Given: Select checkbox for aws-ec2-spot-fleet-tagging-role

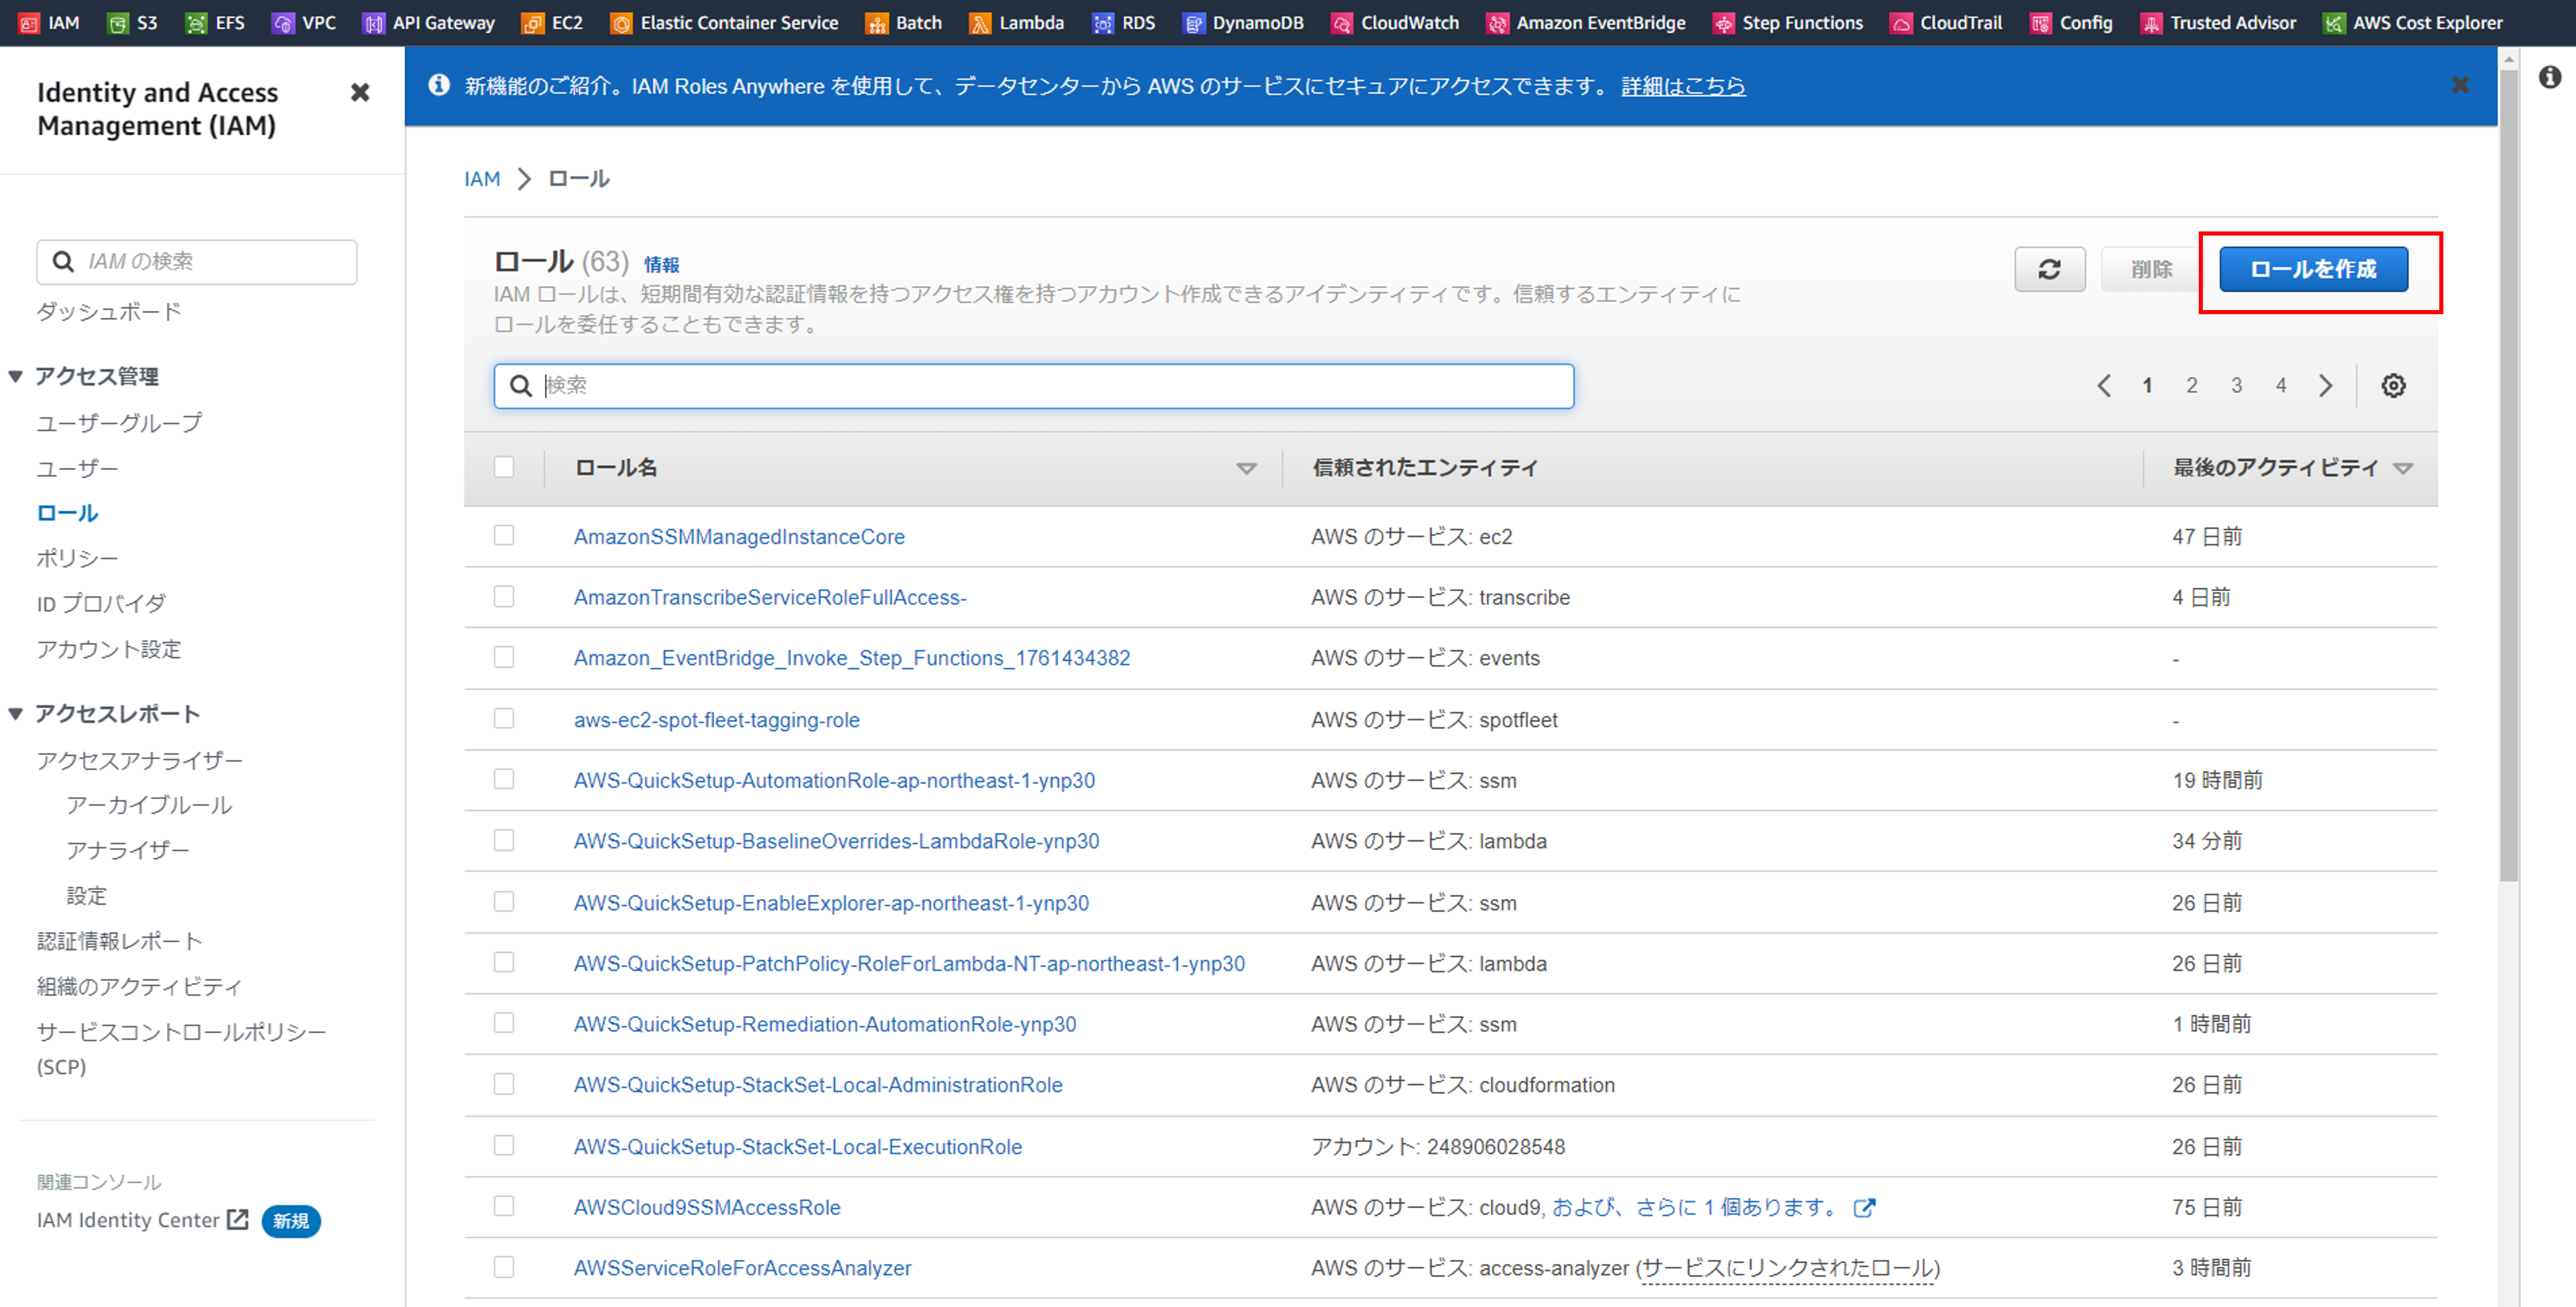Looking at the screenshot, I should (504, 719).
